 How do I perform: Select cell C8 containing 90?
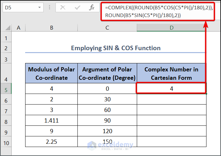pos(107,120)
